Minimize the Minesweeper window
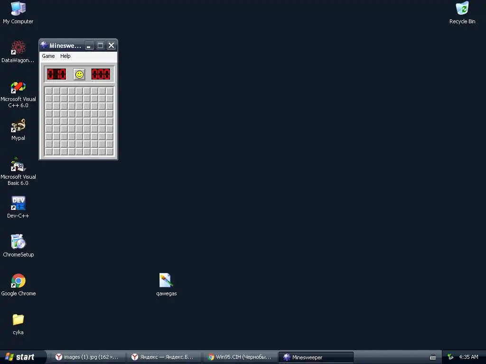The height and width of the screenshot is (364, 486). tap(89, 45)
